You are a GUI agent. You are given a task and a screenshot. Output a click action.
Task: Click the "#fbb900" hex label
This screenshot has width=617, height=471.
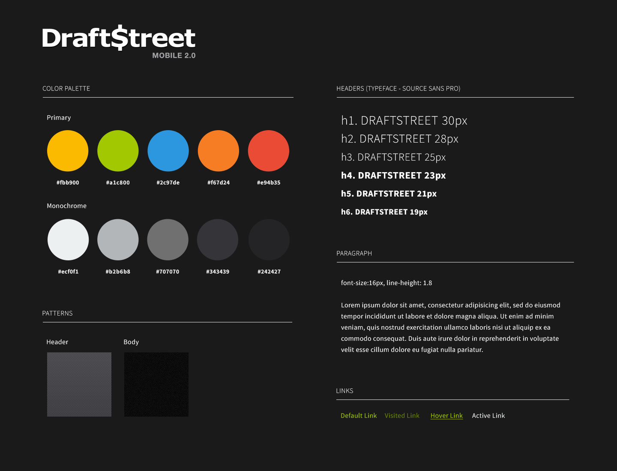coord(68,182)
